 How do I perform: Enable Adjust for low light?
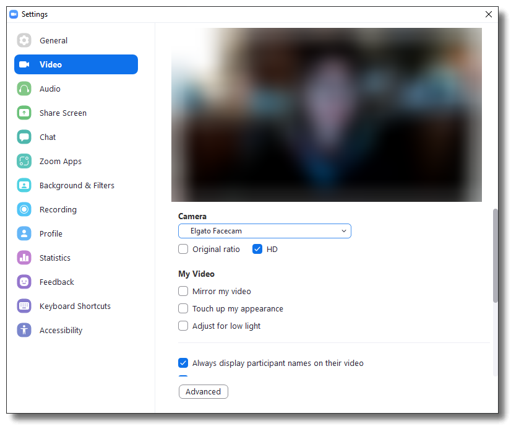(x=183, y=326)
